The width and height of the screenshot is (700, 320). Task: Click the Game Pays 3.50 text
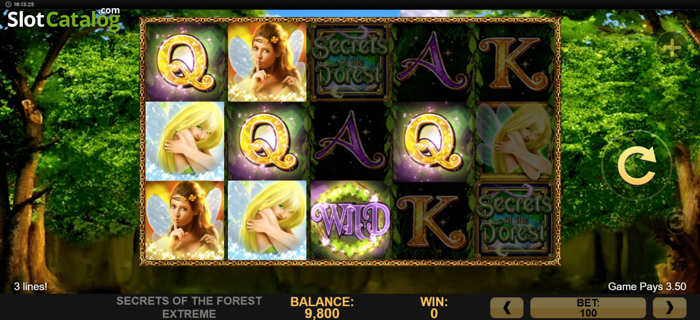coord(647,286)
